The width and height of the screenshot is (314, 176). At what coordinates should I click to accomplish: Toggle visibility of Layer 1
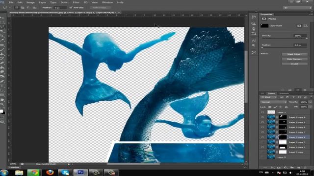click(x=262, y=112)
